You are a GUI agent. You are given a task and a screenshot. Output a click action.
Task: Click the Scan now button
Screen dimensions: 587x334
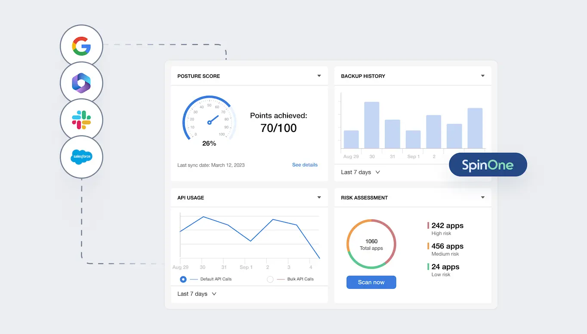(371, 282)
